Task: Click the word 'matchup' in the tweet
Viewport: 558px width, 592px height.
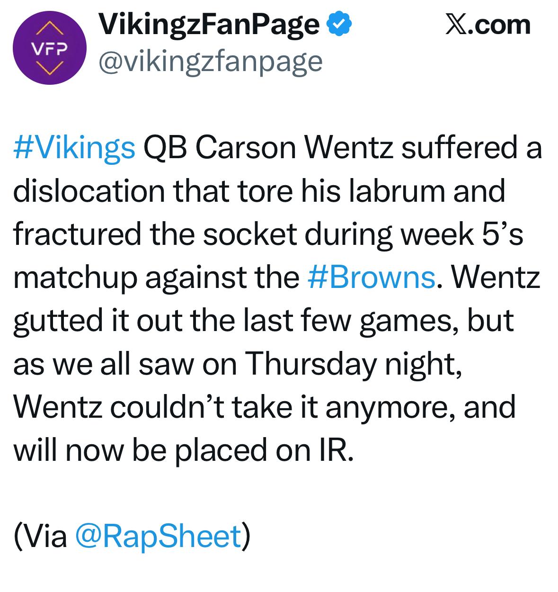Action: click(75, 278)
